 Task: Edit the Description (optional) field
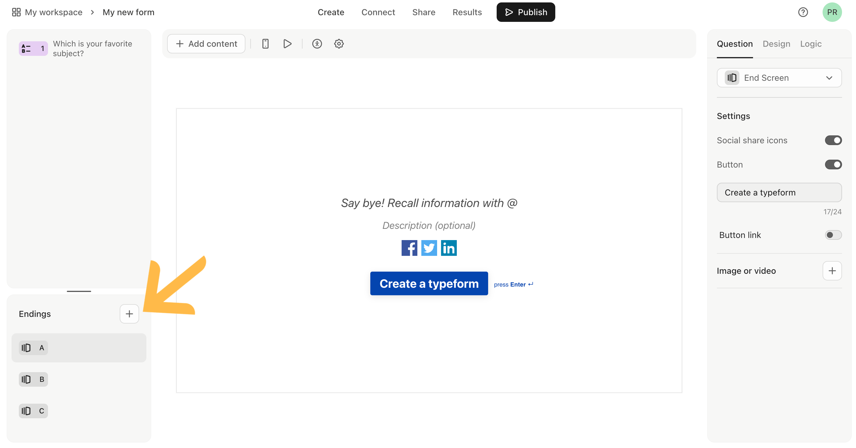[429, 226]
